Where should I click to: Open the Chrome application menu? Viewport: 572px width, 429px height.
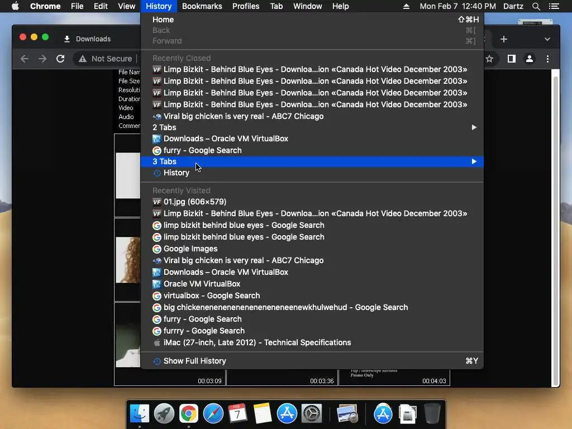[x=45, y=6]
